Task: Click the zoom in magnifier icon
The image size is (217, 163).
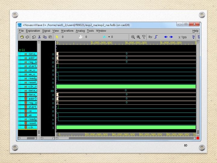Action: (x=138, y=37)
